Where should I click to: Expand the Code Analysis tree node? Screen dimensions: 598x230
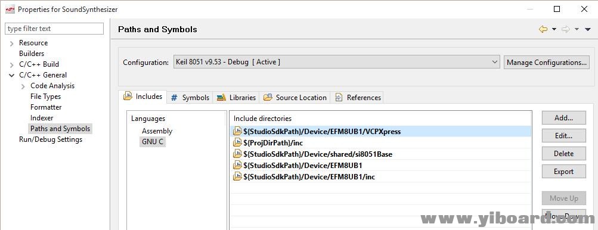click(x=23, y=86)
